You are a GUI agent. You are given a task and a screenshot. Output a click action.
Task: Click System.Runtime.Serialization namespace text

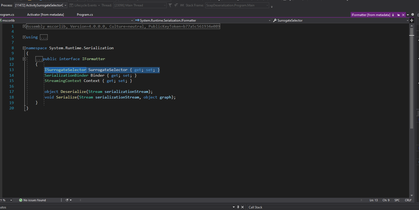[x=81, y=48]
